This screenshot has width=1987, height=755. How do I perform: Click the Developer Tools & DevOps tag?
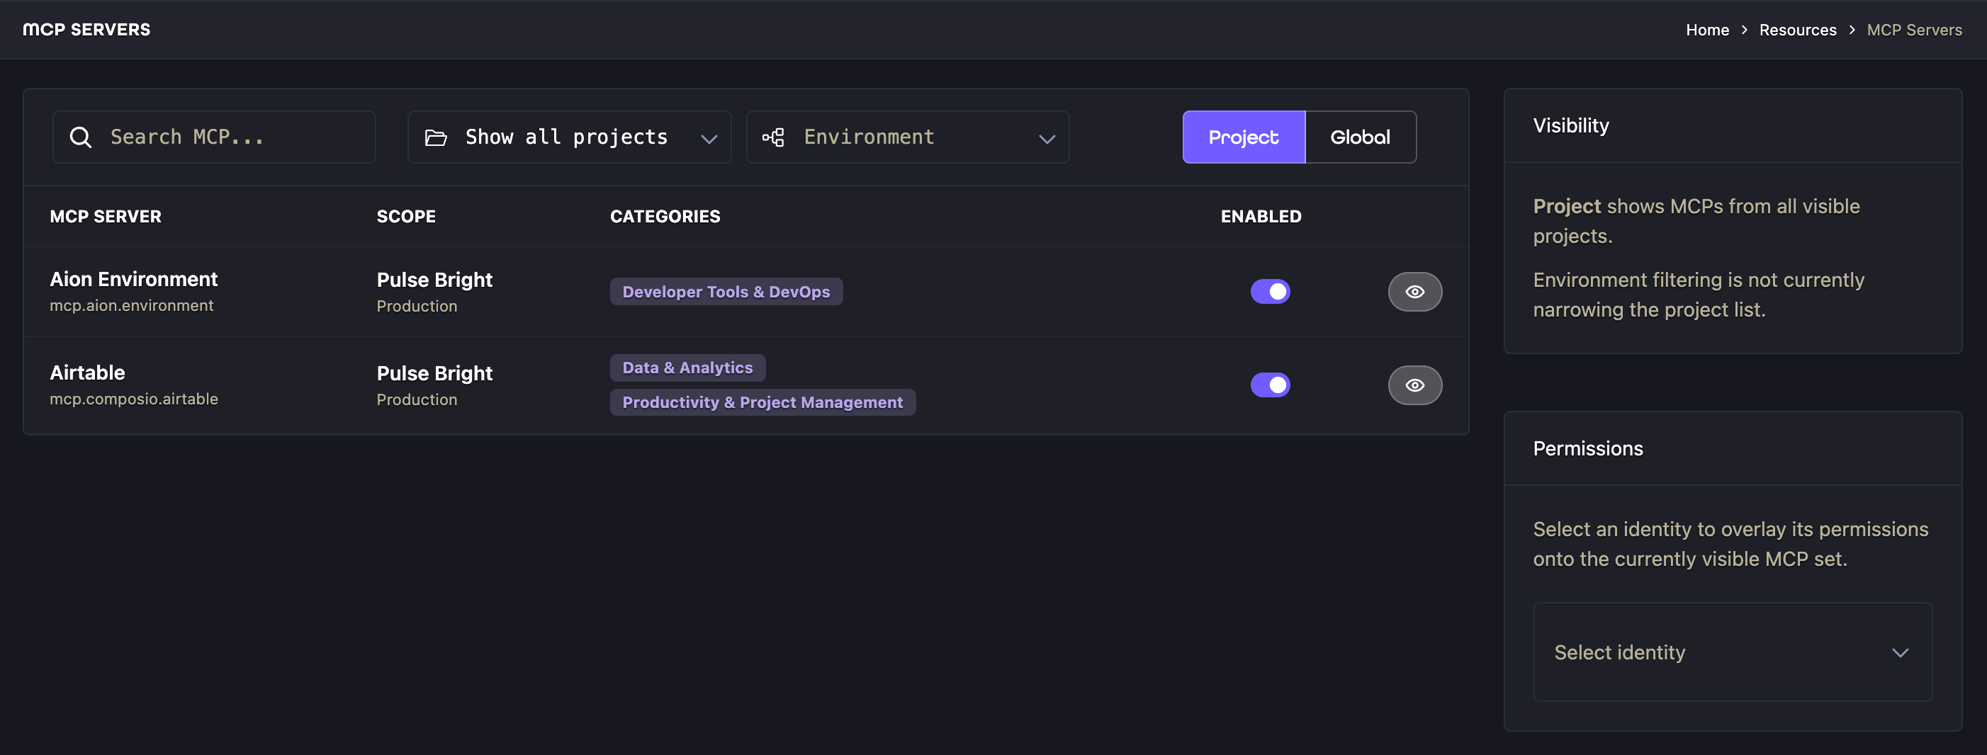click(x=726, y=292)
